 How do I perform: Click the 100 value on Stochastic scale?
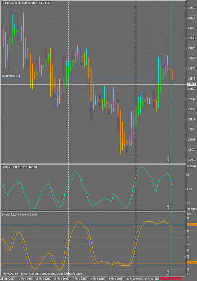189,214
